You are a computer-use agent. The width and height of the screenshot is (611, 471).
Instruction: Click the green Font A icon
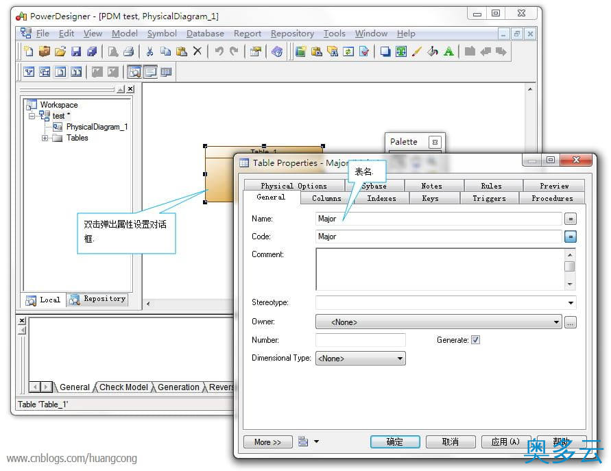(x=448, y=51)
